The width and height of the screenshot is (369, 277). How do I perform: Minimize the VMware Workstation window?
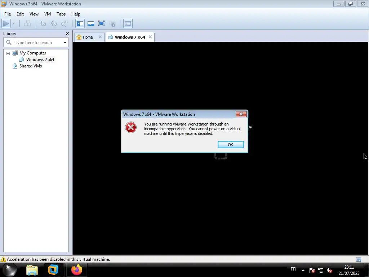point(339,4)
